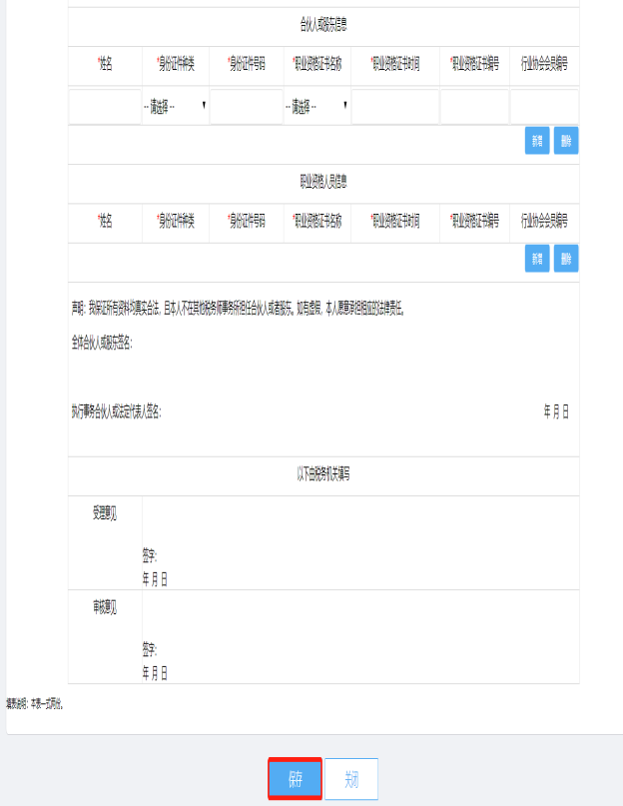Click the 职业资格证书编号 input field
The image size is (623, 806).
point(474,107)
